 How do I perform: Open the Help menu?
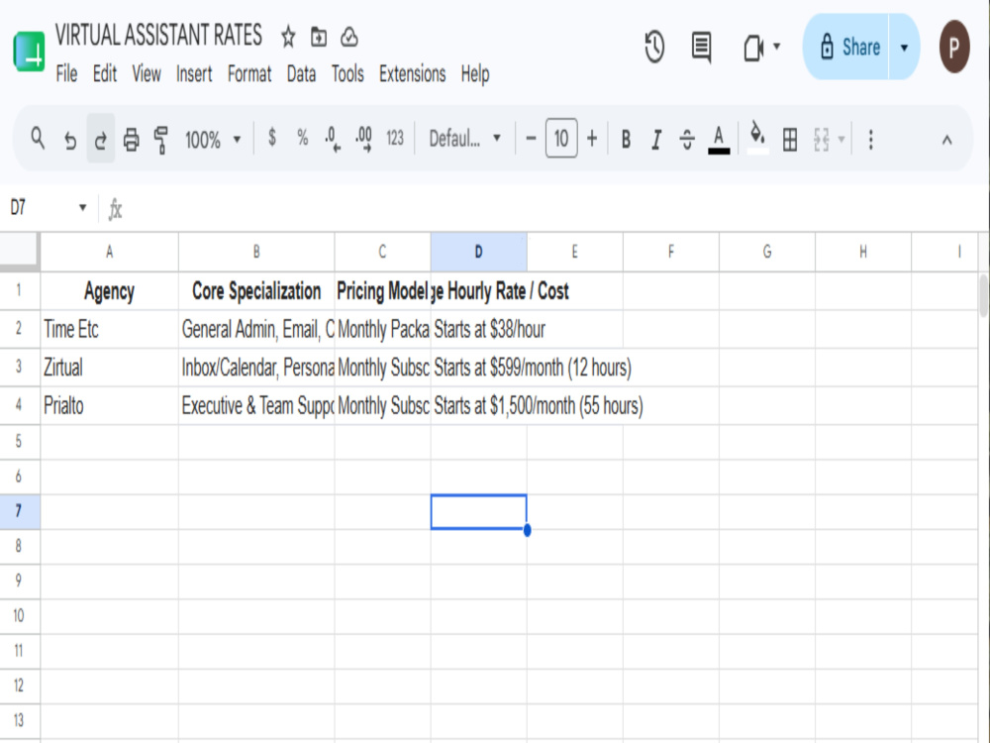coord(475,74)
